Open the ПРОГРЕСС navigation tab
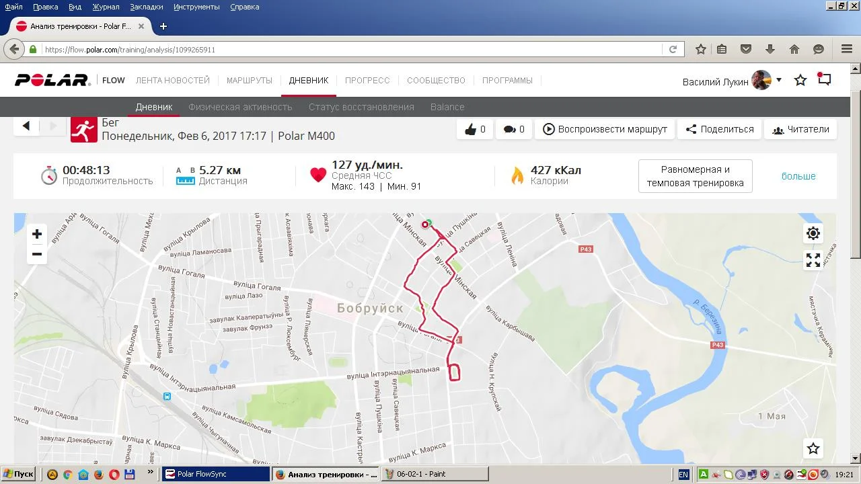Image resolution: width=861 pixels, height=484 pixels. pos(367,80)
